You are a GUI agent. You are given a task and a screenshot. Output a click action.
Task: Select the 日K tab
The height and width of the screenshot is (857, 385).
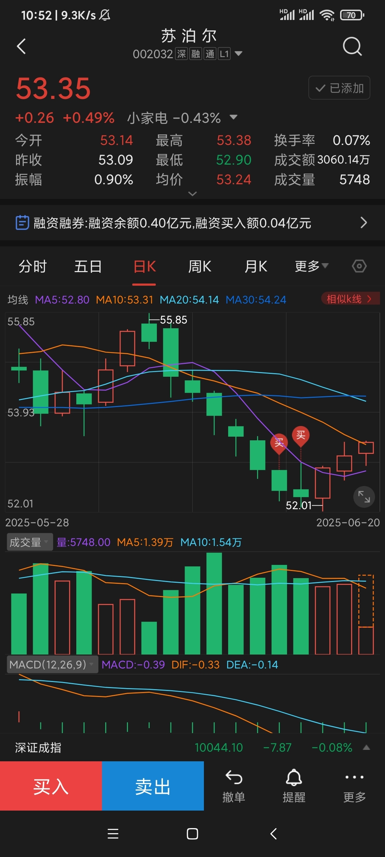pyautogui.click(x=144, y=267)
